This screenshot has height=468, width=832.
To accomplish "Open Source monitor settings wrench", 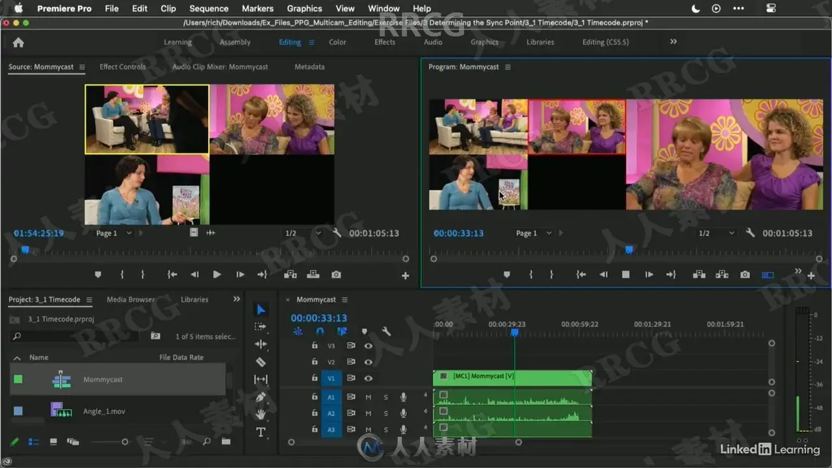I will click(x=337, y=233).
